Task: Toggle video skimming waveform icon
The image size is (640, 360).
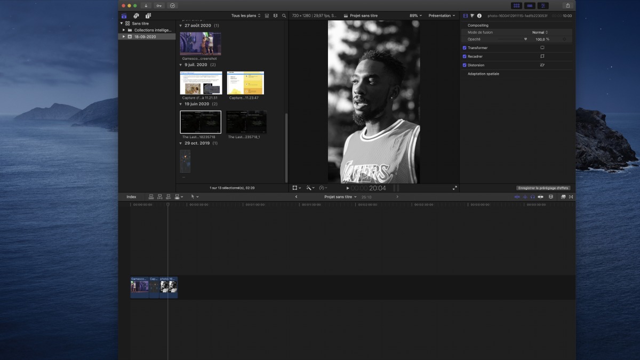Action: pos(516,197)
